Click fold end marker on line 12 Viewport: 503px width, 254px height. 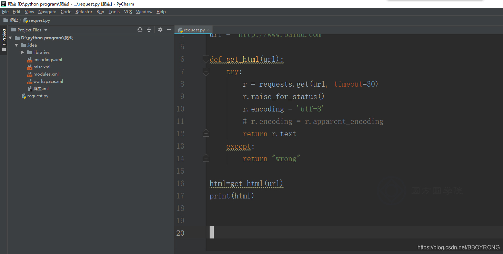206,133
